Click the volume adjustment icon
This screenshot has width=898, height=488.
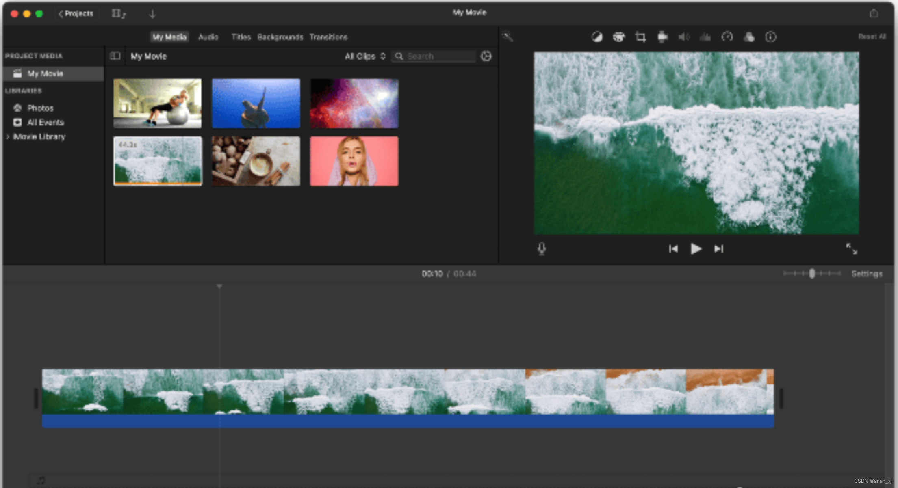pos(684,37)
